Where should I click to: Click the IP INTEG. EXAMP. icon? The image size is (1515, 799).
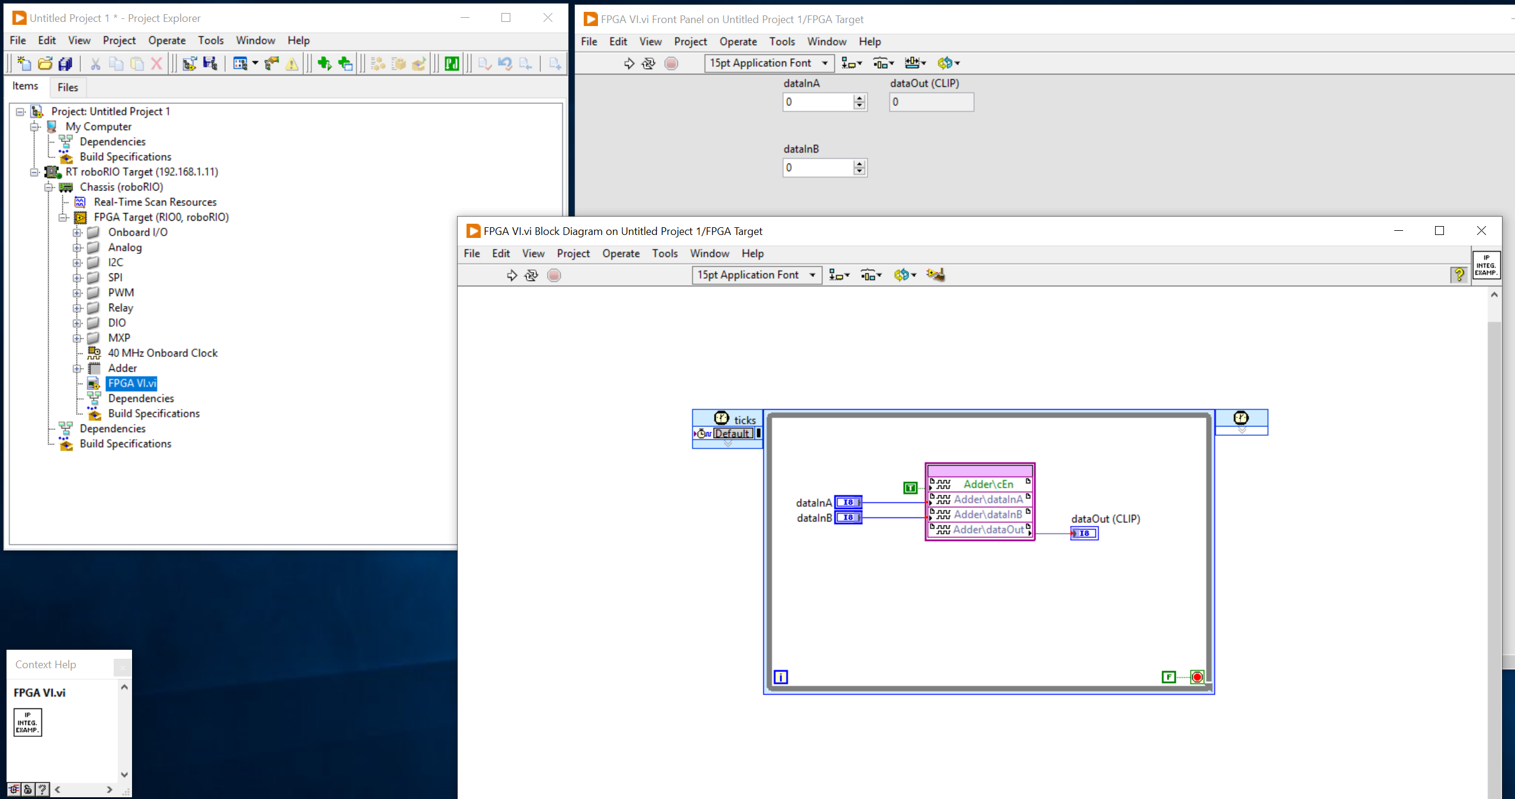click(1486, 265)
